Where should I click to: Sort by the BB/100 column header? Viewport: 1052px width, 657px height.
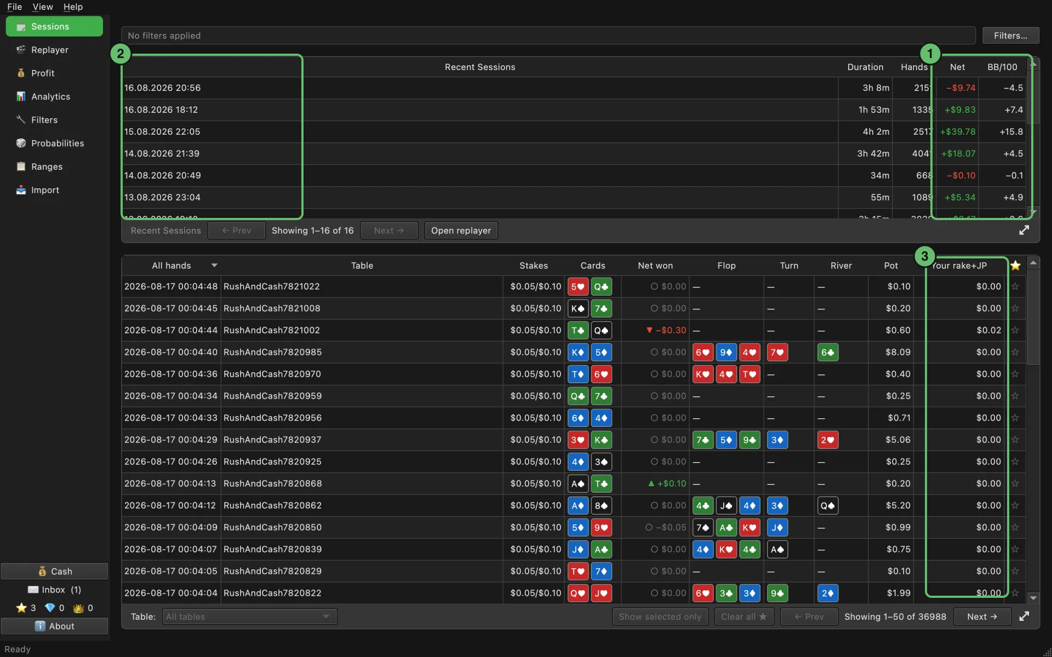click(x=1002, y=67)
